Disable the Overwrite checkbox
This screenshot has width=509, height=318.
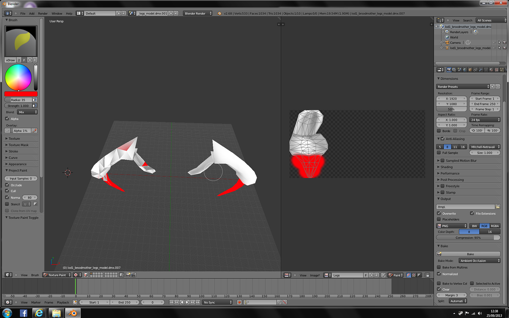click(439, 213)
